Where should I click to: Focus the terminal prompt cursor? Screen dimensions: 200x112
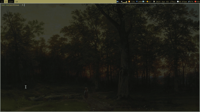point(24,5)
